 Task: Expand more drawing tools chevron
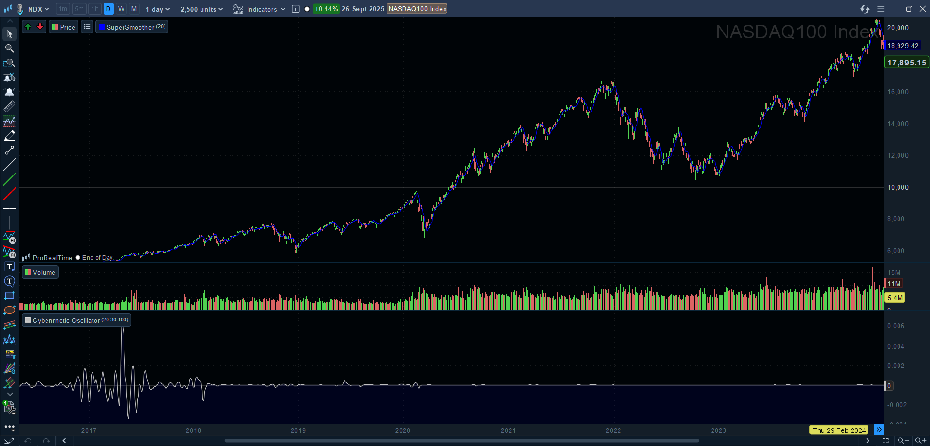click(9, 394)
